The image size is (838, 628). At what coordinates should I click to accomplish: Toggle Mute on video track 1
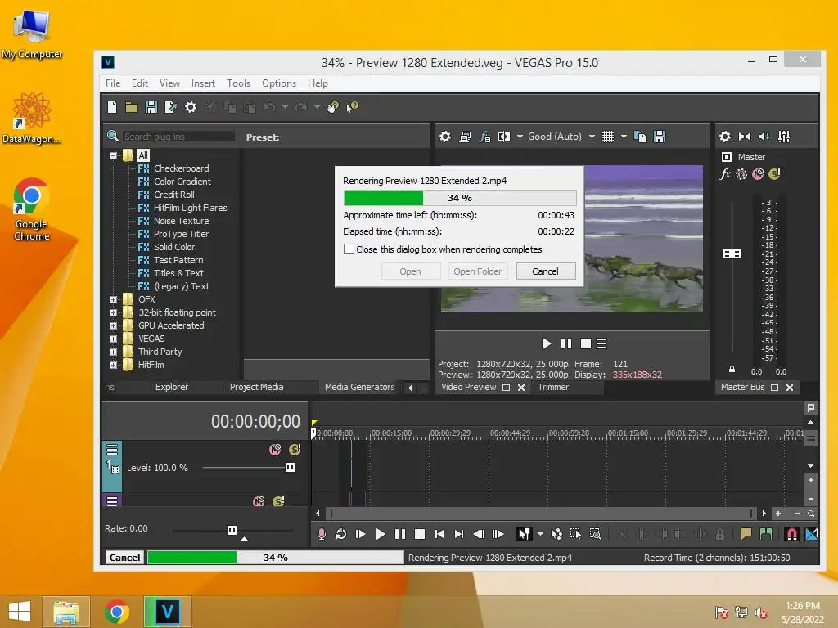tap(275, 450)
